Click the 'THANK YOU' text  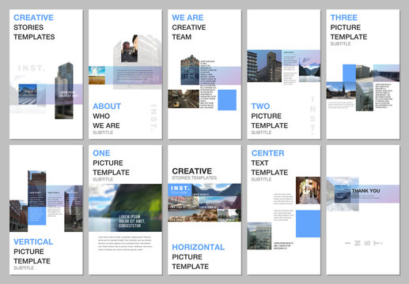(365, 191)
